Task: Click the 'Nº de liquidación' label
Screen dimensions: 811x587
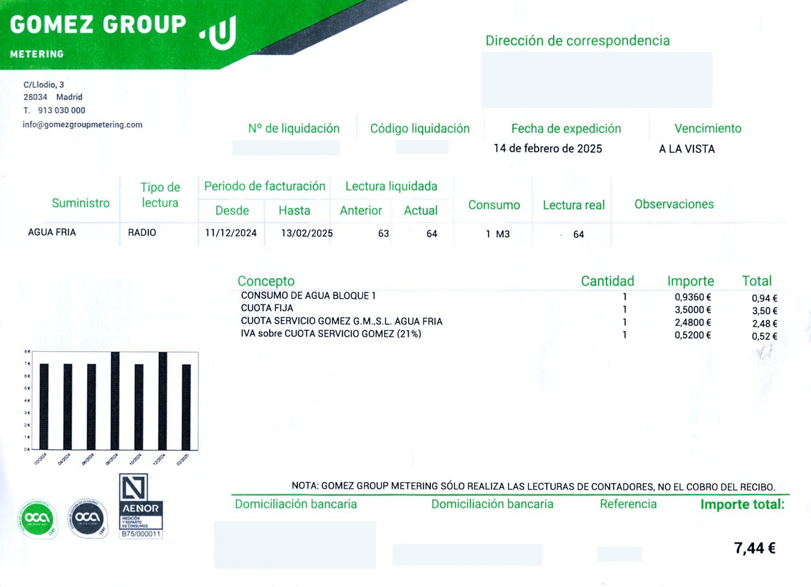Action: (x=294, y=128)
